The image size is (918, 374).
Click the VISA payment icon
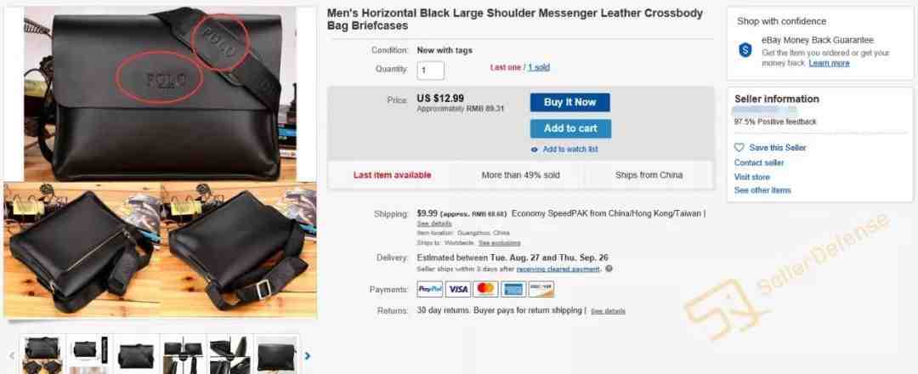(458, 289)
